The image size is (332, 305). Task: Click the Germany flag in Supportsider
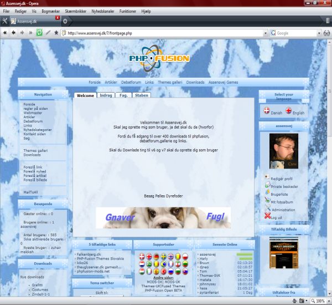[x=156, y=257]
